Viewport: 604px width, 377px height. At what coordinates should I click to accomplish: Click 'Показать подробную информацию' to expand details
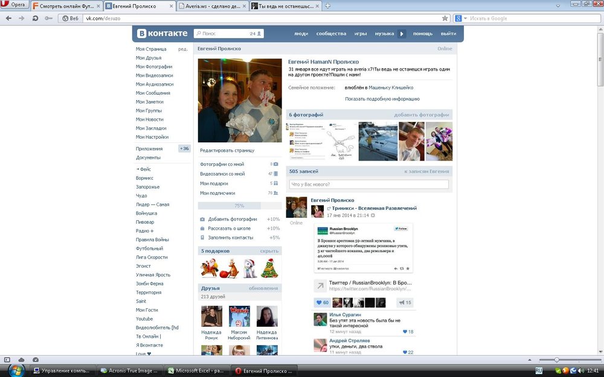coord(382,99)
